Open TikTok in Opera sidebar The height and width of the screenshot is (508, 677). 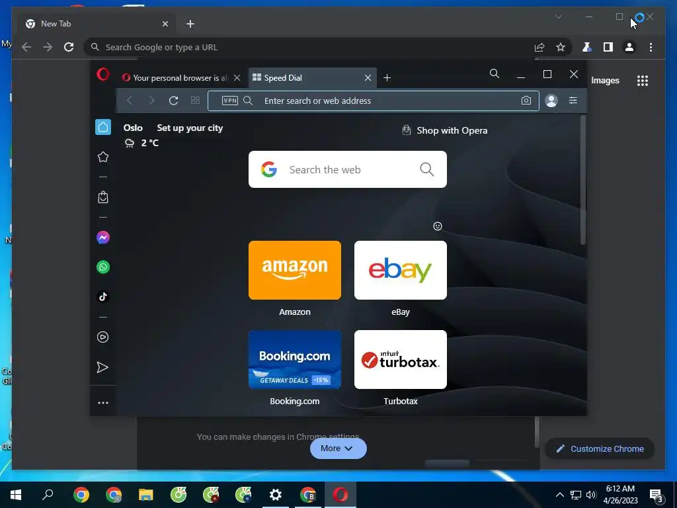[x=102, y=297]
